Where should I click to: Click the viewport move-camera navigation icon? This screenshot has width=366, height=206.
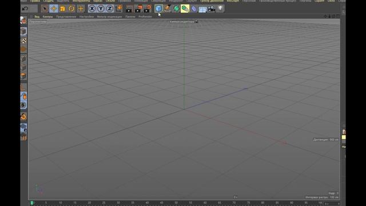click(x=325, y=17)
